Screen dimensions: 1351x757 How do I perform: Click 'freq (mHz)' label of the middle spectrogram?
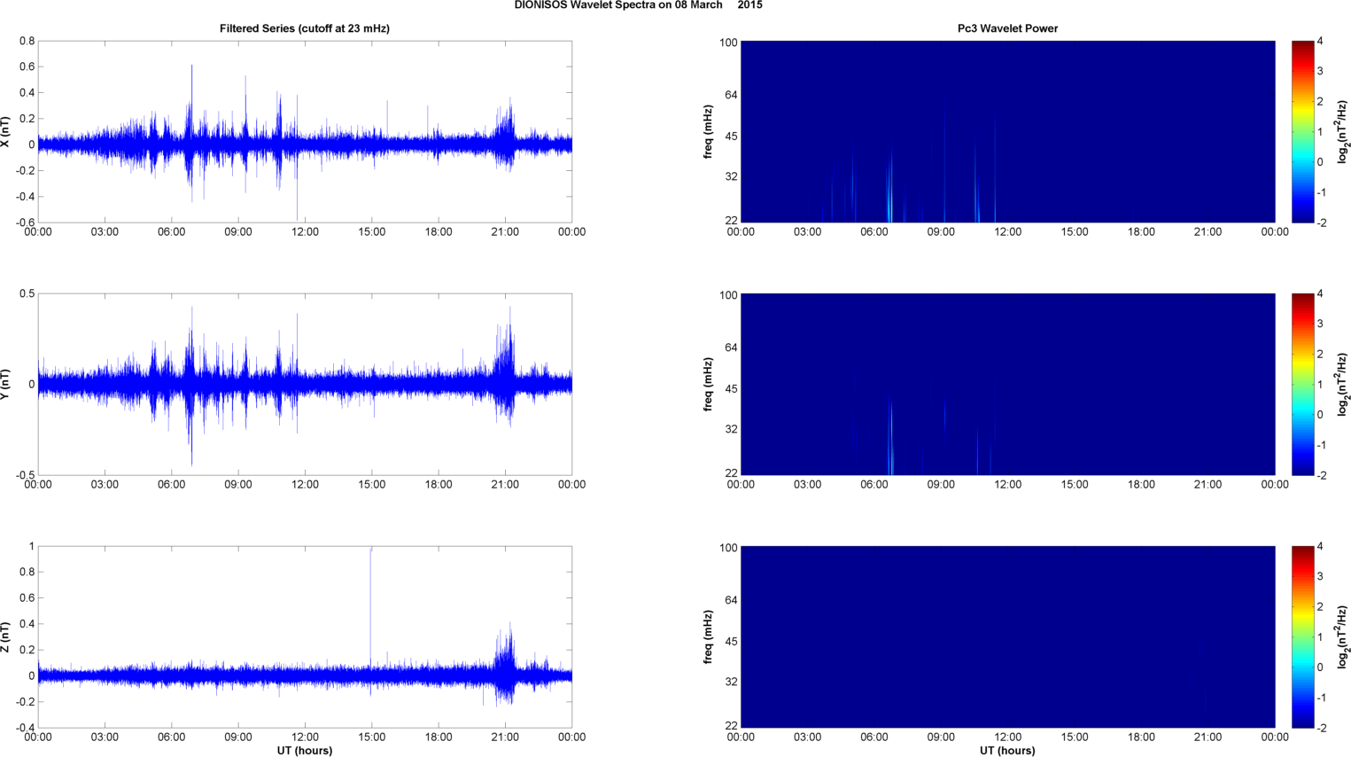pyautogui.click(x=709, y=384)
